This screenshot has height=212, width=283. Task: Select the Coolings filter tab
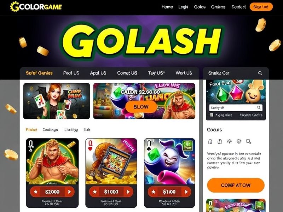(50, 130)
